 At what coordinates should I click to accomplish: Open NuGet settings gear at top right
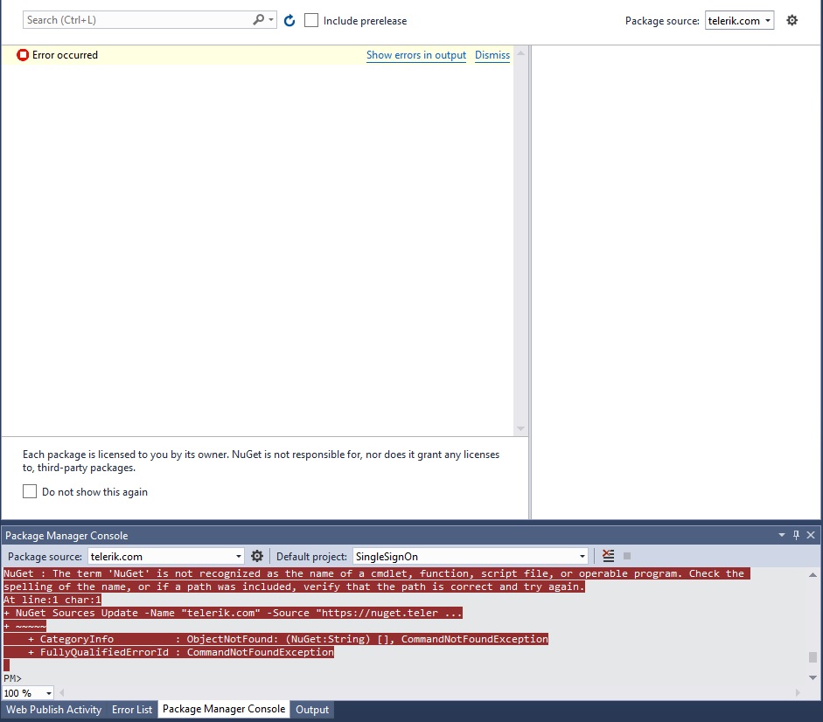(792, 20)
